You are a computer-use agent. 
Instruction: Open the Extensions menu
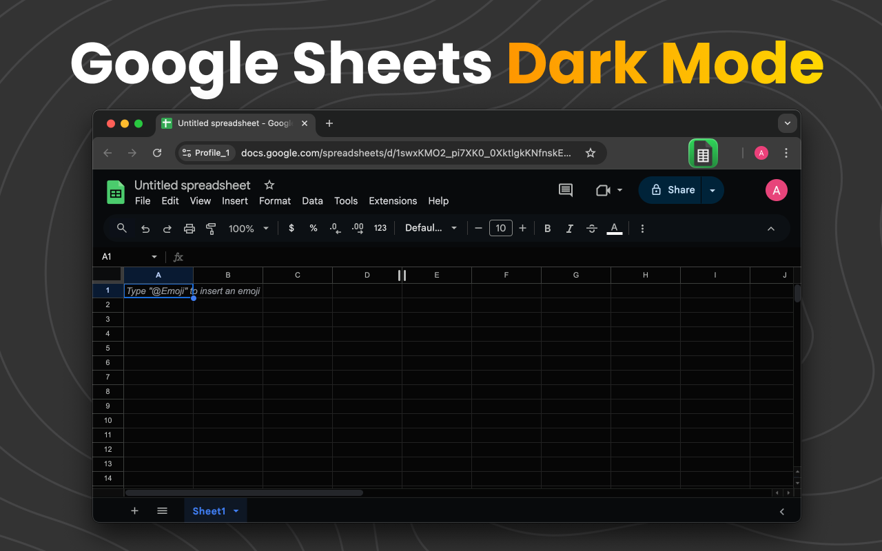coord(393,201)
